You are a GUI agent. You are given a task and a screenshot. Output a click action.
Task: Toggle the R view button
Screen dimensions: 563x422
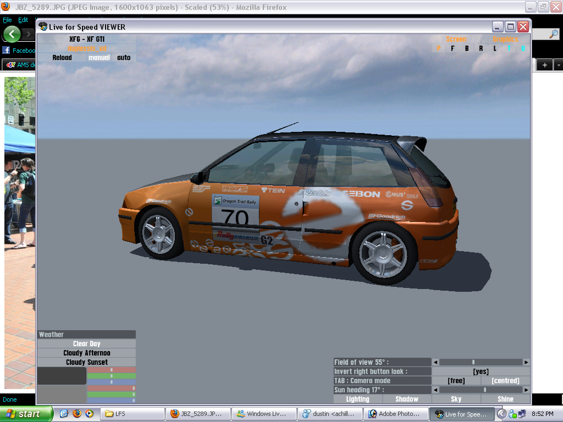coord(481,48)
